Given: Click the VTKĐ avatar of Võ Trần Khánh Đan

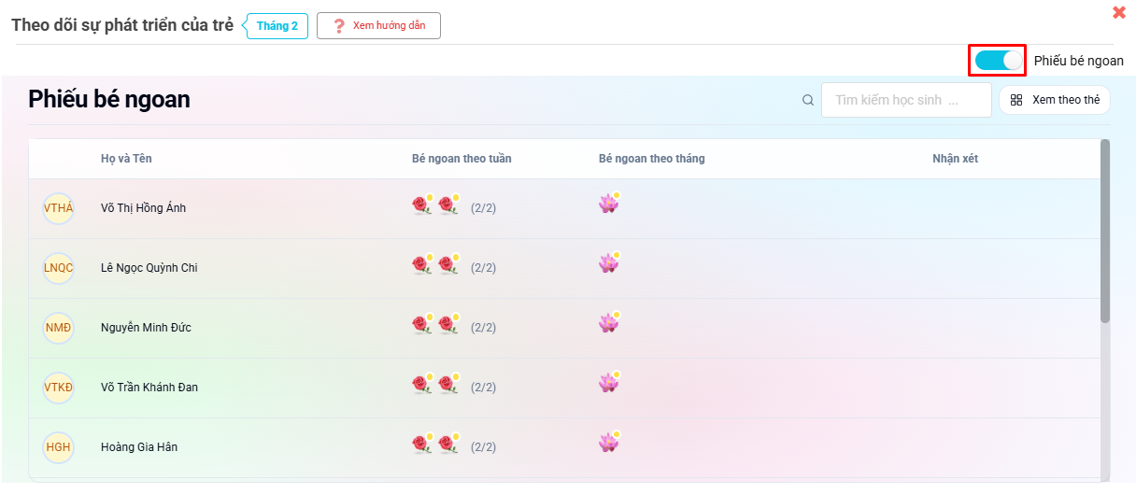Looking at the screenshot, I should 58,387.
